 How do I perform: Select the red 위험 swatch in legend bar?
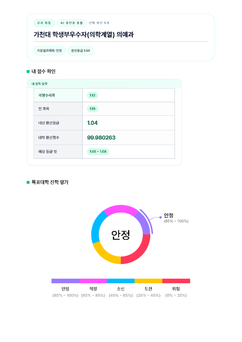tap(176, 281)
